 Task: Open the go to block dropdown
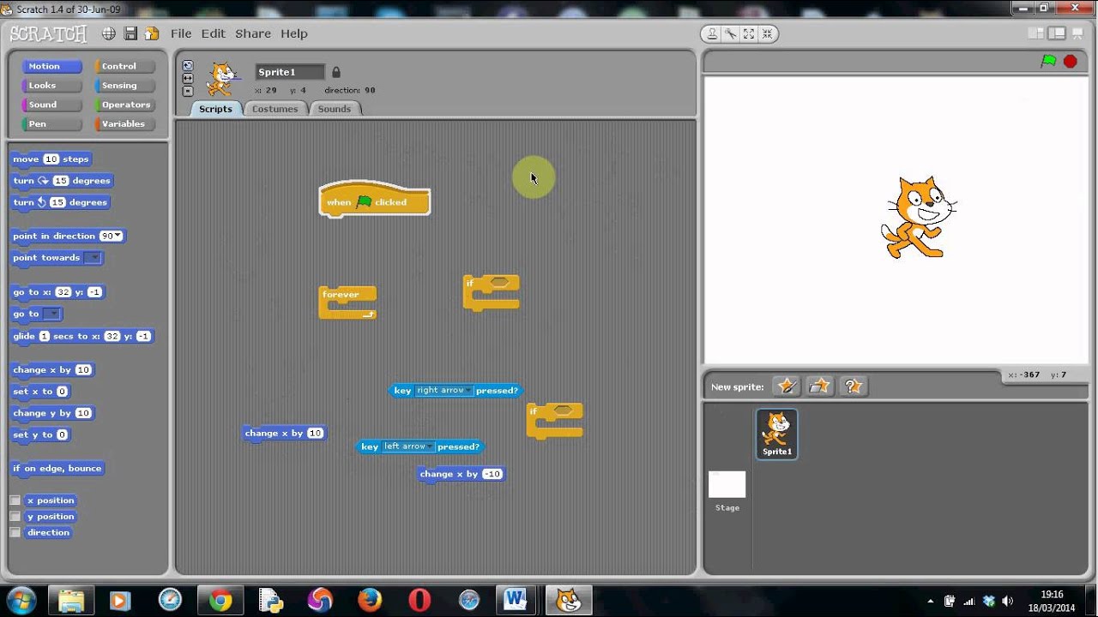click(x=51, y=314)
